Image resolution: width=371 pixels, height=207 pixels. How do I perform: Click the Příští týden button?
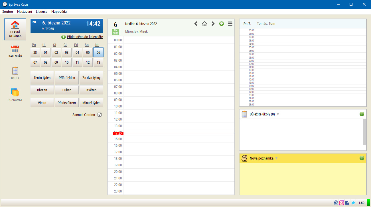coord(67,78)
